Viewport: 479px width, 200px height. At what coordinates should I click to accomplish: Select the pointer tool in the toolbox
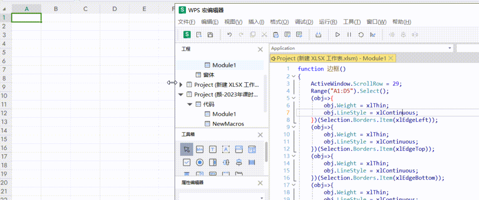[186, 149]
